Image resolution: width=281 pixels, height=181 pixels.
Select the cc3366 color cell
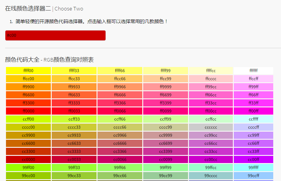[x=120, y=151]
